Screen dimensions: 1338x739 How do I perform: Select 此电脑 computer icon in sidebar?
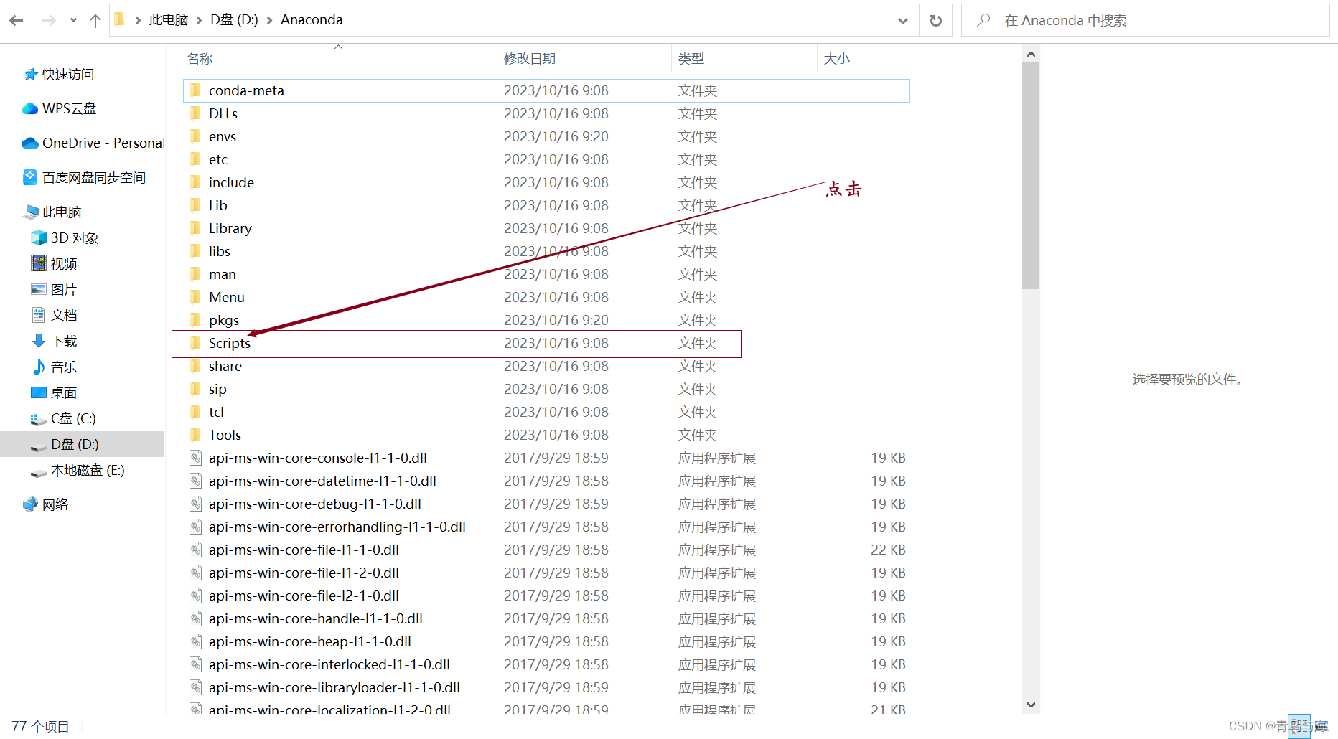tap(30, 212)
